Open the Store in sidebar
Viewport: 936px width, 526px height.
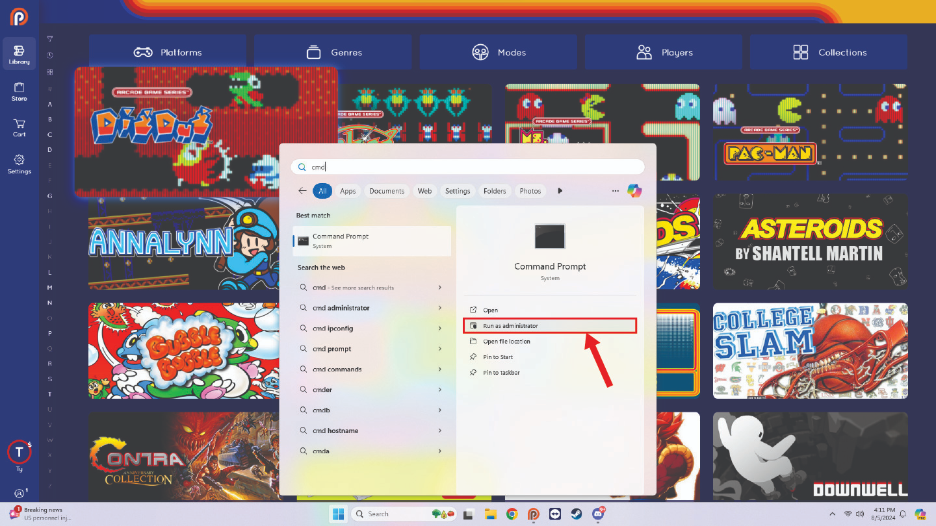(19, 92)
